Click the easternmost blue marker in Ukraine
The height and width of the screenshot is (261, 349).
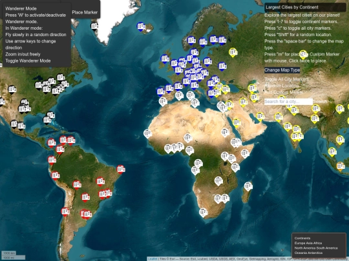222,66
